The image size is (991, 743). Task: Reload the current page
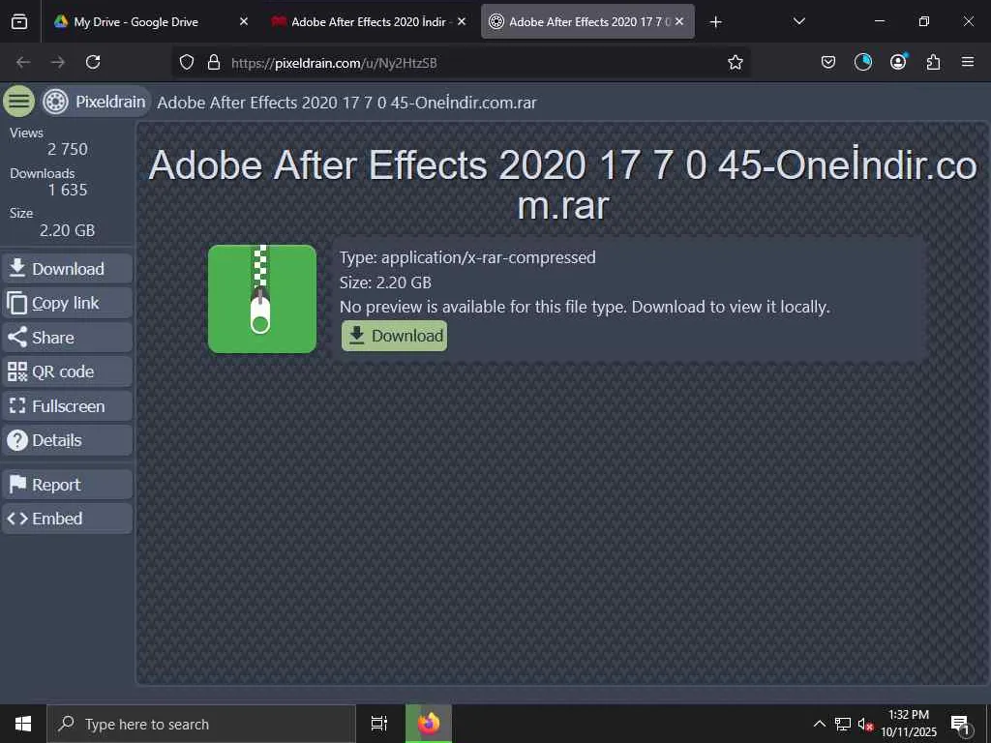pyautogui.click(x=93, y=62)
